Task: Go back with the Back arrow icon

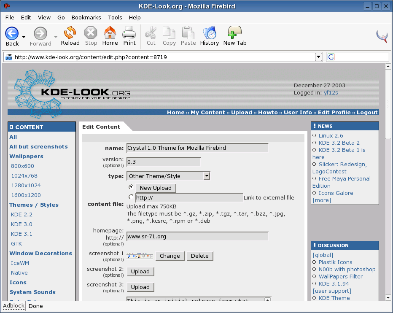Action: pos(12,33)
